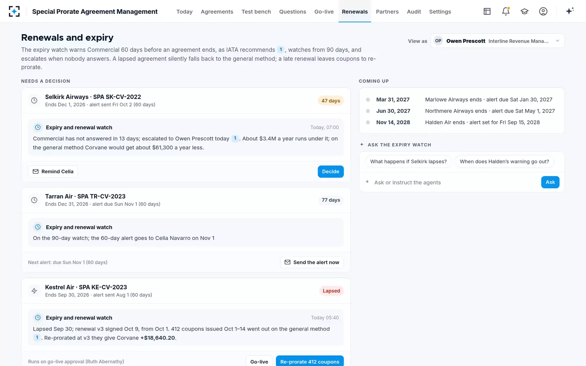The height and width of the screenshot is (366, 586).
Task: Click Send the alert now
Action: click(x=312, y=262)
